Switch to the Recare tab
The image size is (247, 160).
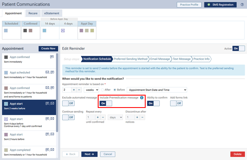tap(33, 13)
